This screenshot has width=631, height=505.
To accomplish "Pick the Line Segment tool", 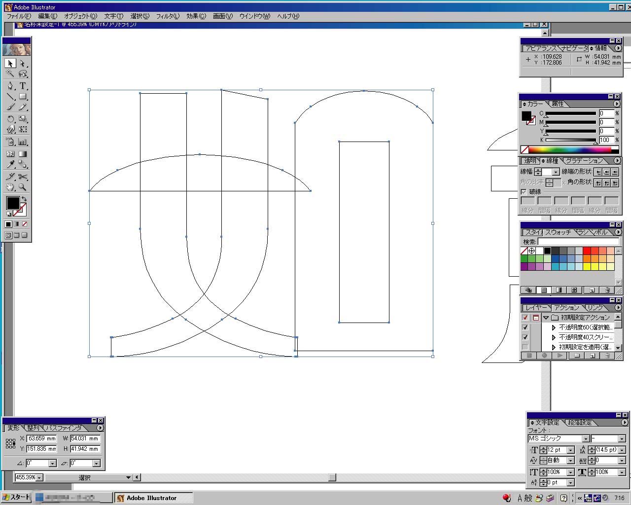I will 10,97.
